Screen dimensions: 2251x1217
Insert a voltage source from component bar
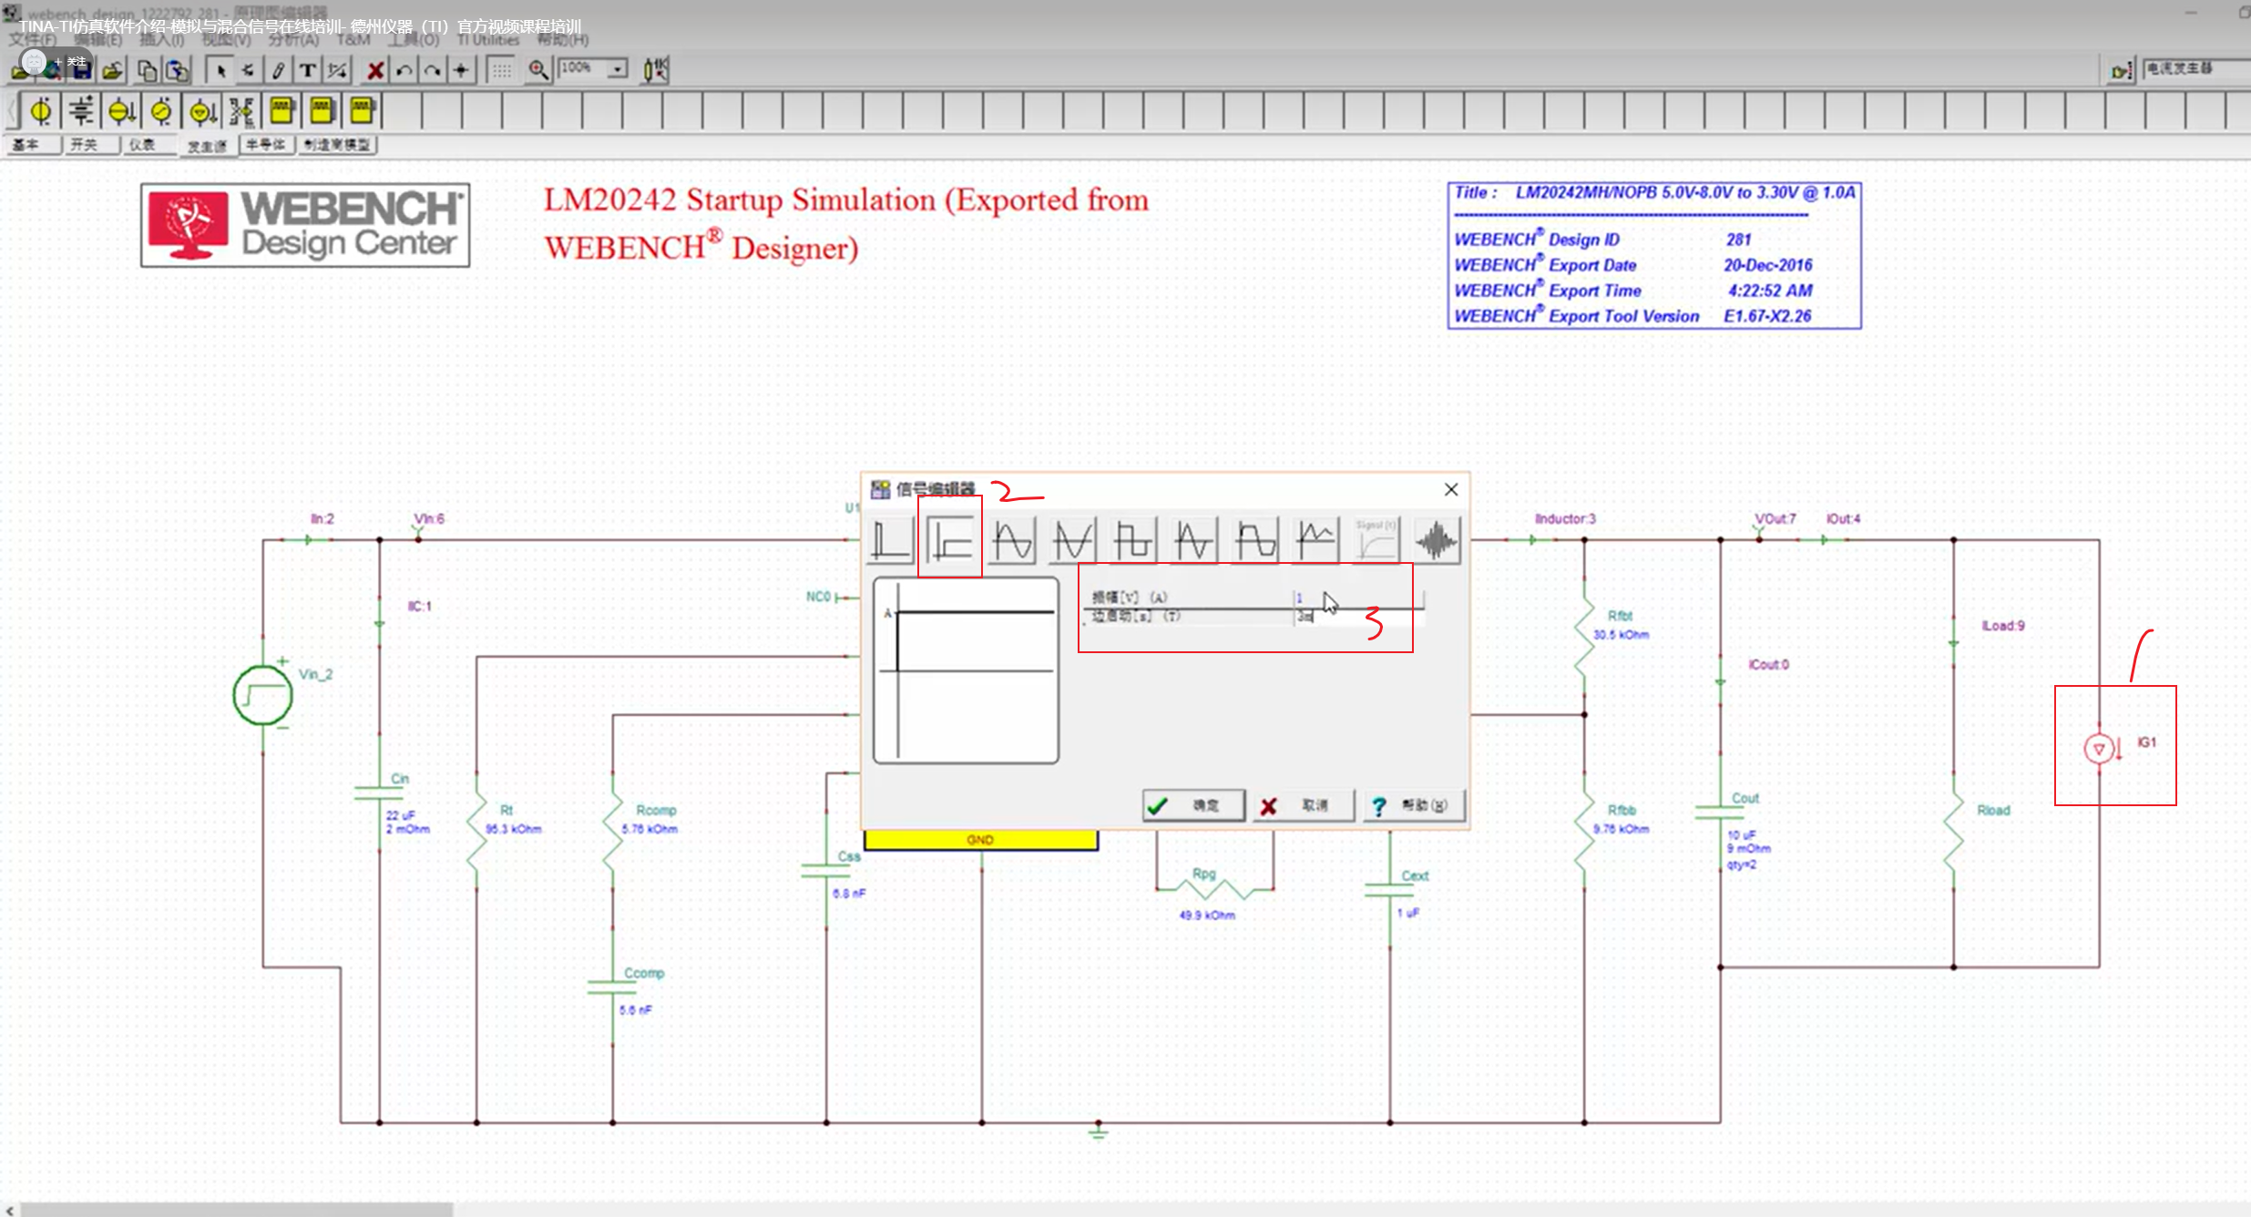click(x=41, y=111)
